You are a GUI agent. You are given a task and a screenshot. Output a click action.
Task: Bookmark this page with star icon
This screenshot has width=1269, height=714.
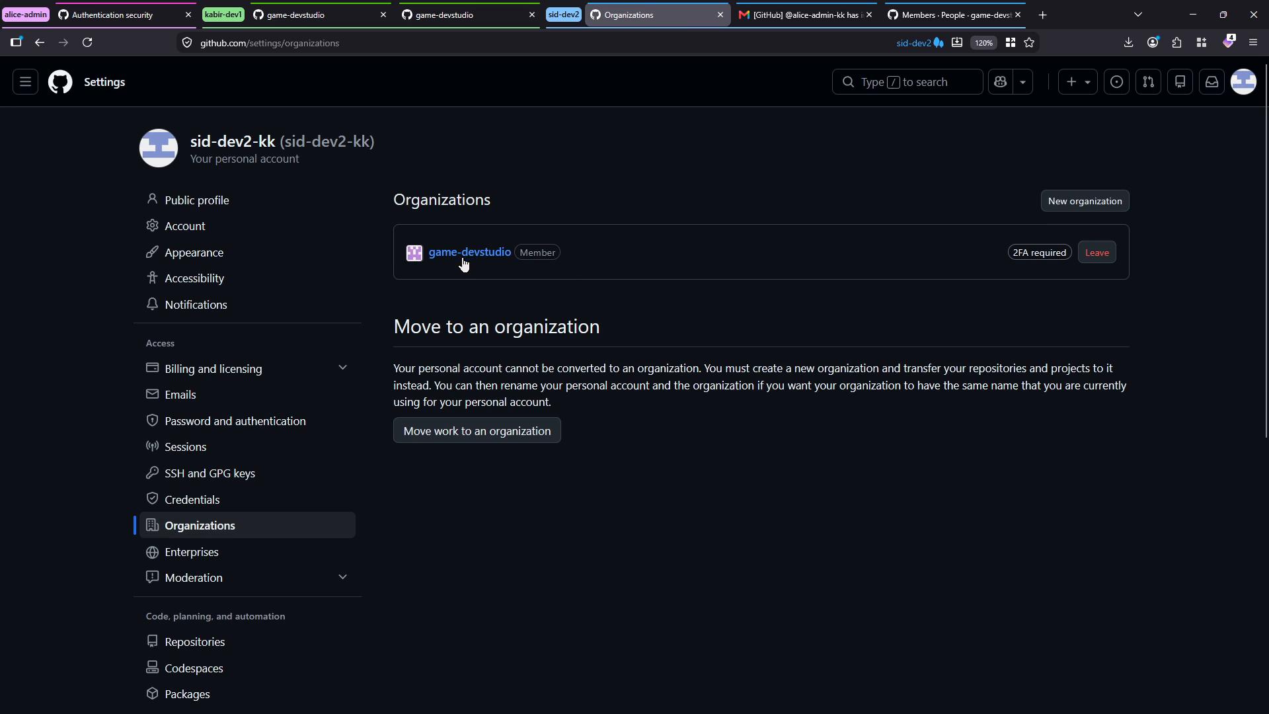click(x=1029, y=42)
